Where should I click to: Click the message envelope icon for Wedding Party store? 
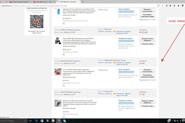[114, 63]
